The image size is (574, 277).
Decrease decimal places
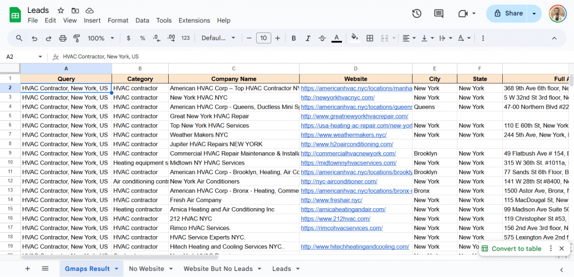pyautogui.click(x=157, y=38)
